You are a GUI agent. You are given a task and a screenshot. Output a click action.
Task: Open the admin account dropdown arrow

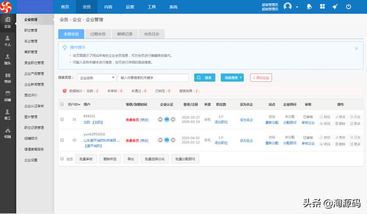click(x=297, y=7)
